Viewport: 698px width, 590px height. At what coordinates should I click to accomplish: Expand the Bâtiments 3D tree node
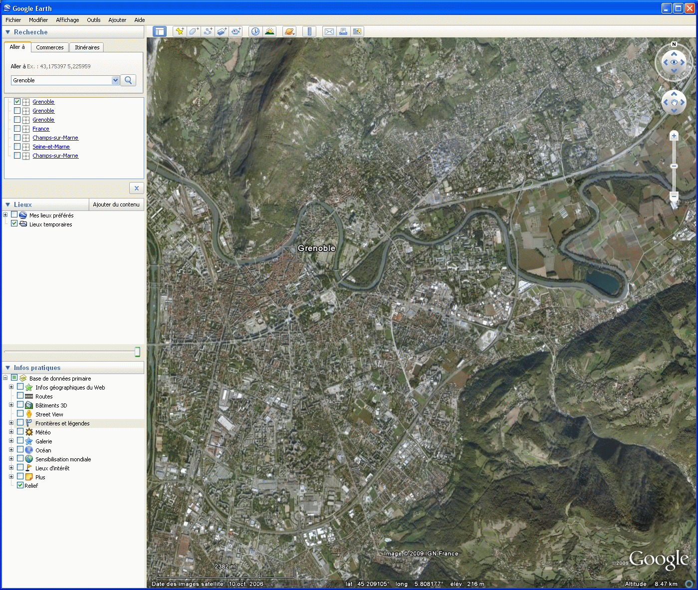click(11, 405)
